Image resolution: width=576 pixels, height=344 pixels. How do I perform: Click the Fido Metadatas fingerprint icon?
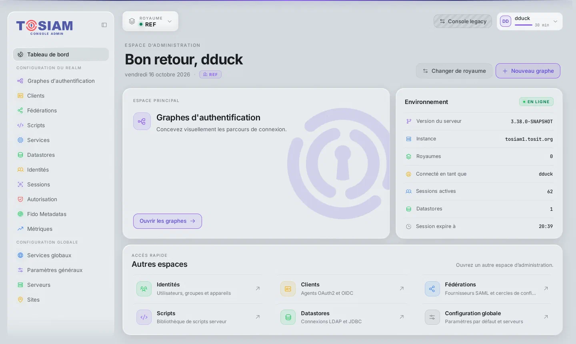point(20,214)
